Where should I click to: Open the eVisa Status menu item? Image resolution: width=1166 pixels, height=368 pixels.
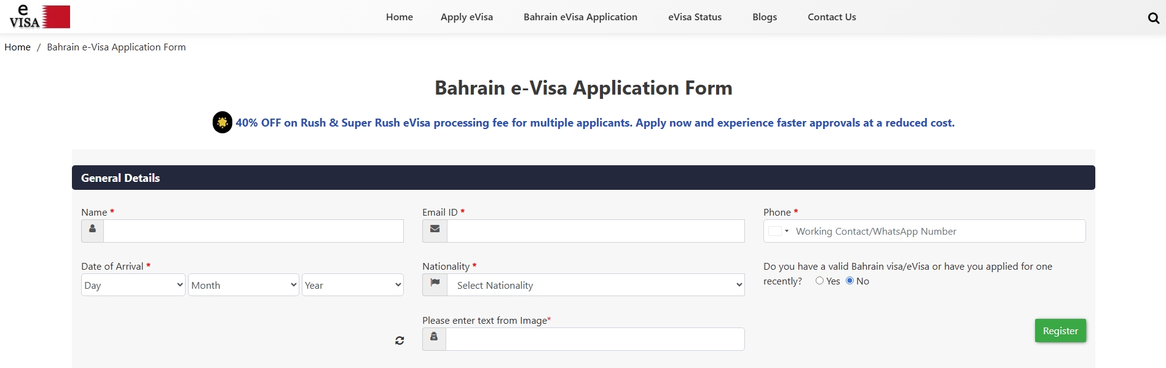click(x=695, y=17)
